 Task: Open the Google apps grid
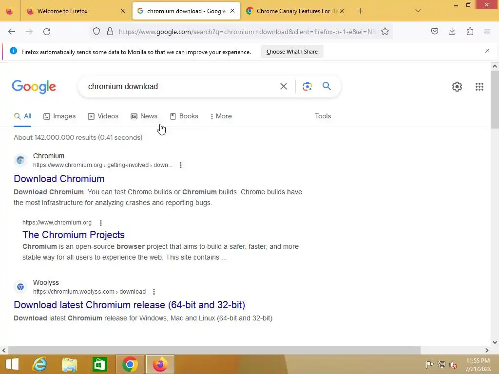tap(480, 87)
